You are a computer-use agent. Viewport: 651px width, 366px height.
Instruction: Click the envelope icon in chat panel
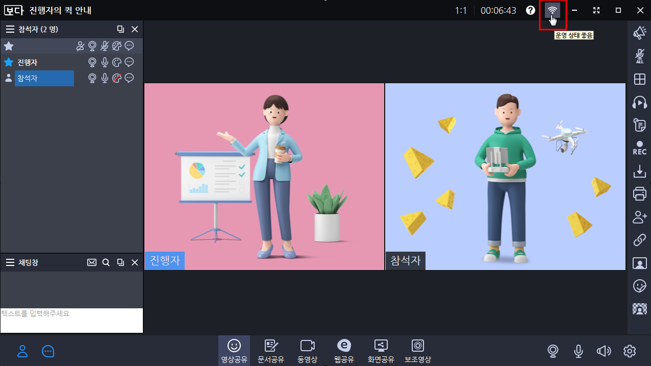[92, 262]
